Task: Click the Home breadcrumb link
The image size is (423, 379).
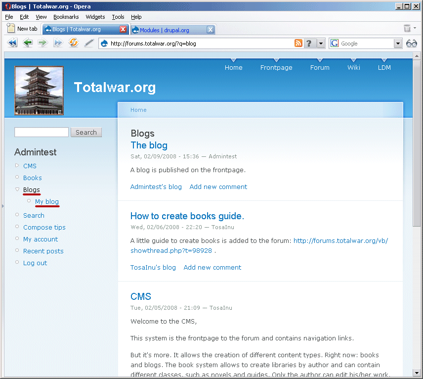Action: pos(139,110)
